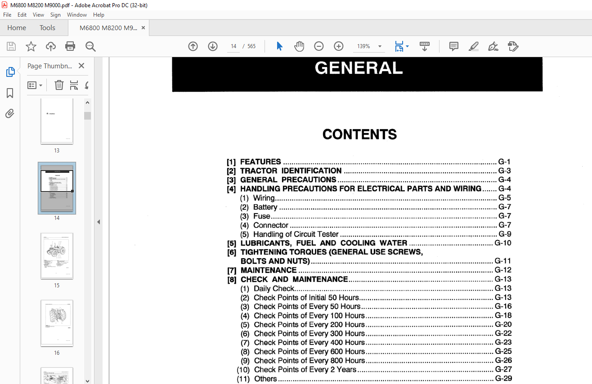Select page 16 thumbnail
This screenshot has height=384, width=592.
57,323
